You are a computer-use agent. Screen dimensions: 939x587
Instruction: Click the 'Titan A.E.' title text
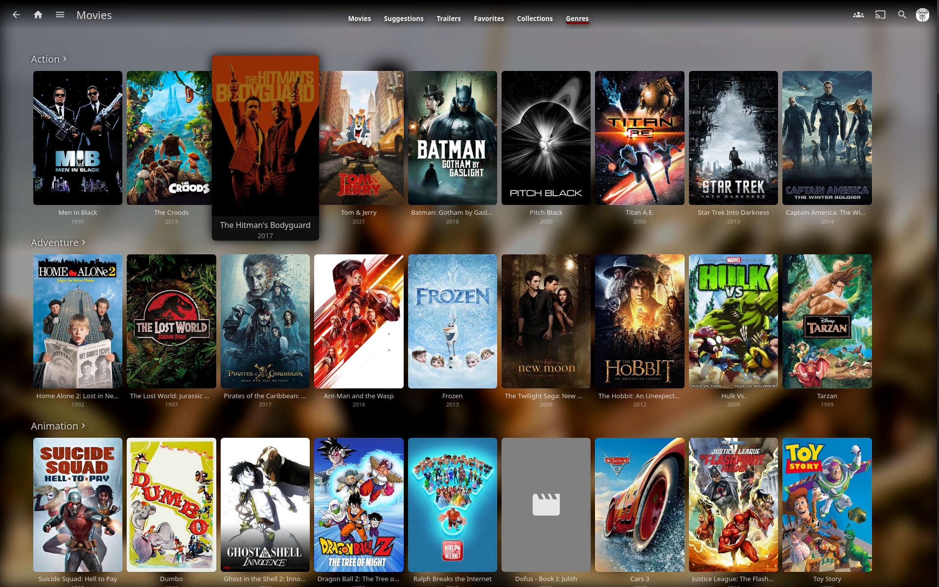point(640,212)
